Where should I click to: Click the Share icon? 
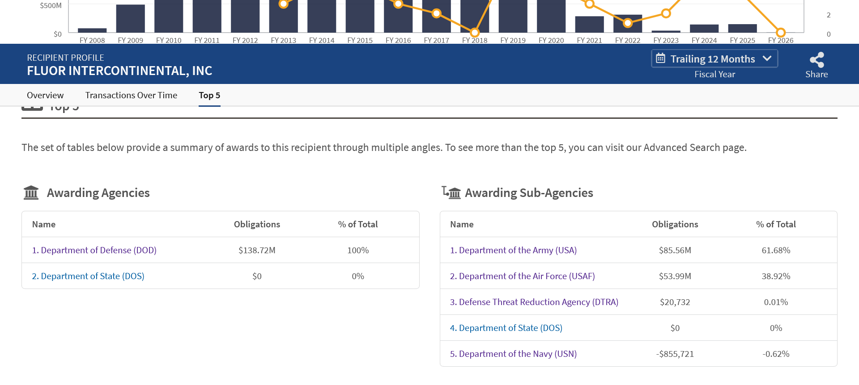(816, 60)
